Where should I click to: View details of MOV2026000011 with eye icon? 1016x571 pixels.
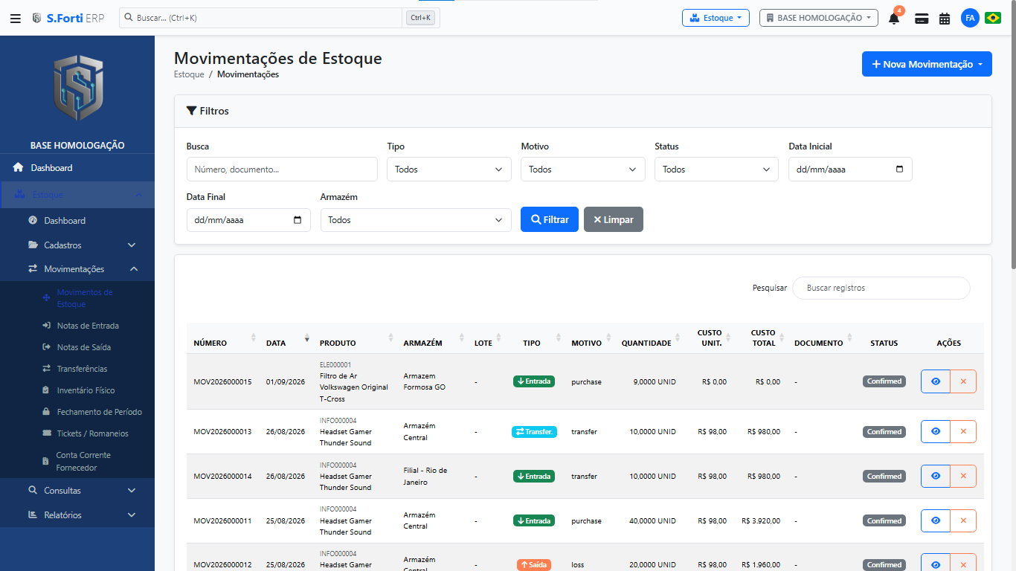[x=936, y=520]
